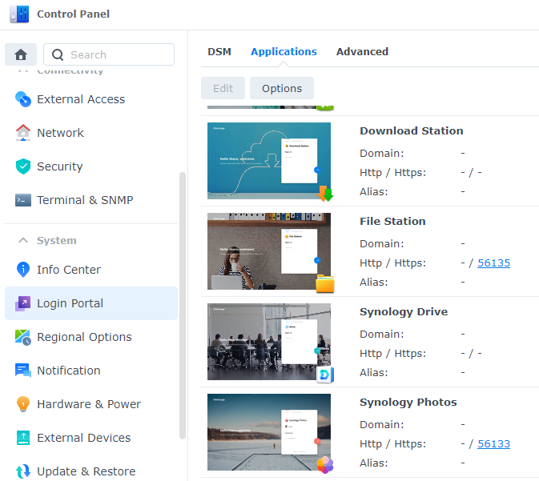The image size is (539, 481).
Task: Click the Security shield icon
Action: coord(23,166)
